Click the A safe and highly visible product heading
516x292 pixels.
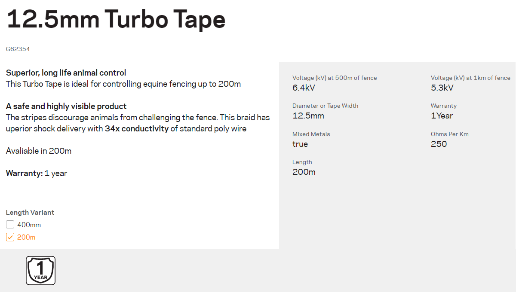(x=66, y=106)
